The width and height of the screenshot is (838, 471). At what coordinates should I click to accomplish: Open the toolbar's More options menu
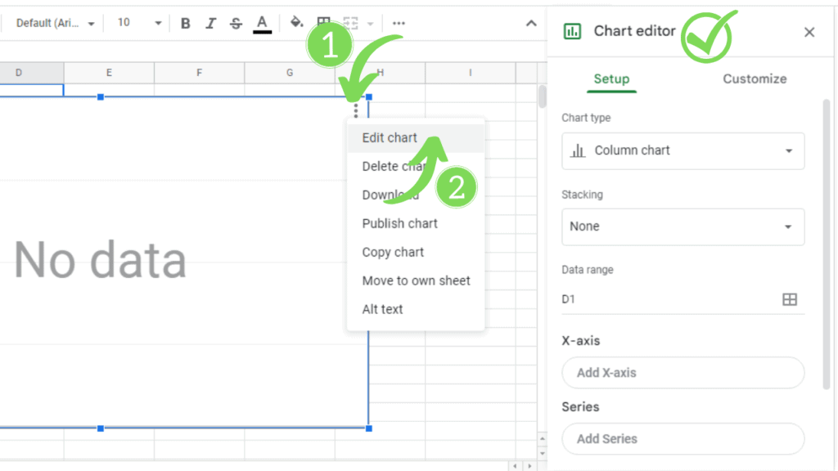click(x=399, y=23)
